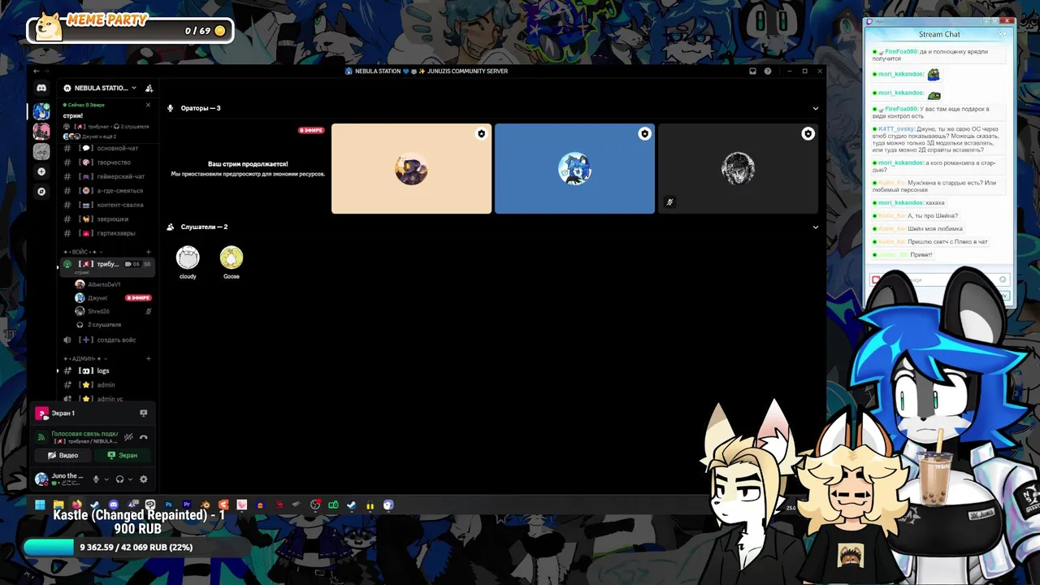Open the Discord inbox icon in title bar
This screenshot has width=1040, height=585.
[x=752, y=71]
